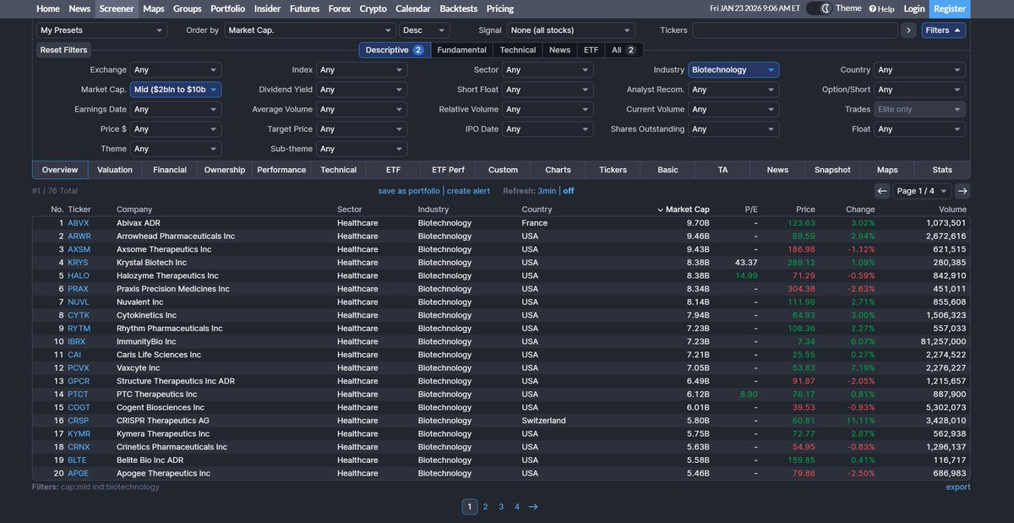Collapse the Filters panel button
The image size is (1014, 523).
pos(943,30)
